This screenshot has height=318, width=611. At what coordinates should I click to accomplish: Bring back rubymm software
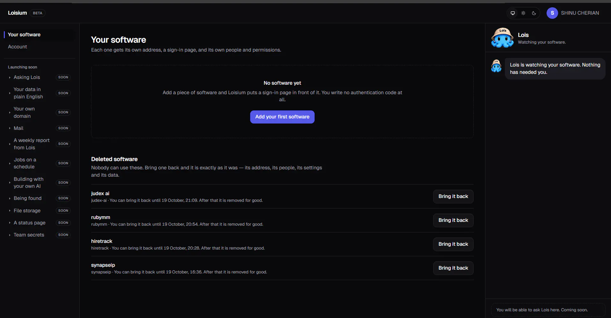point(453,220)
